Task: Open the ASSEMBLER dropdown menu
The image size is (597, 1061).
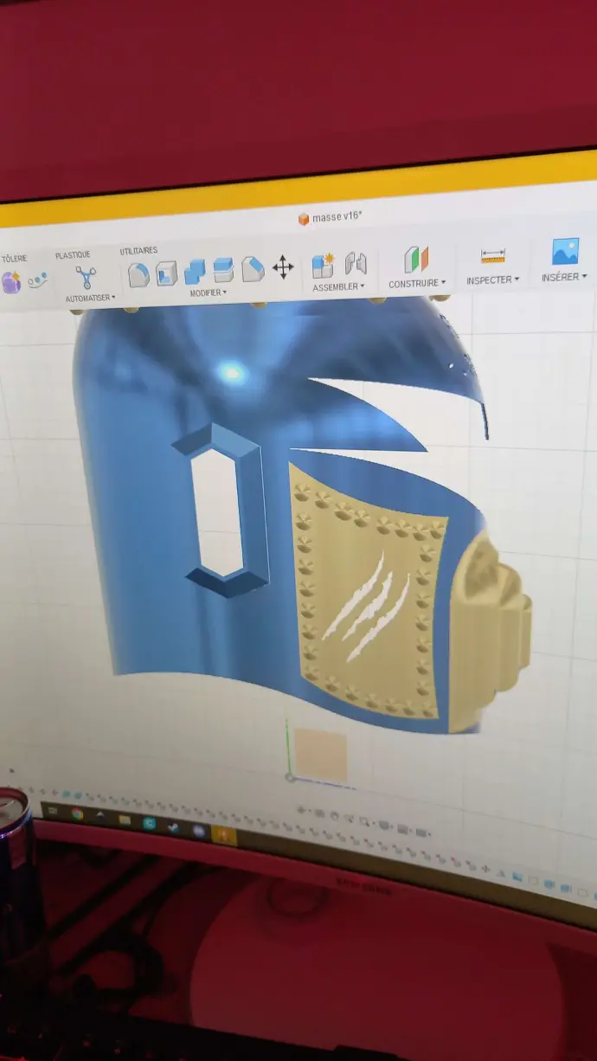Action: click(338, 286)
